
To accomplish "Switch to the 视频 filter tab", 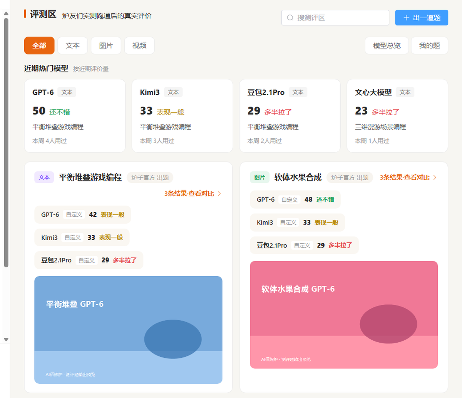I will [139, 46].
